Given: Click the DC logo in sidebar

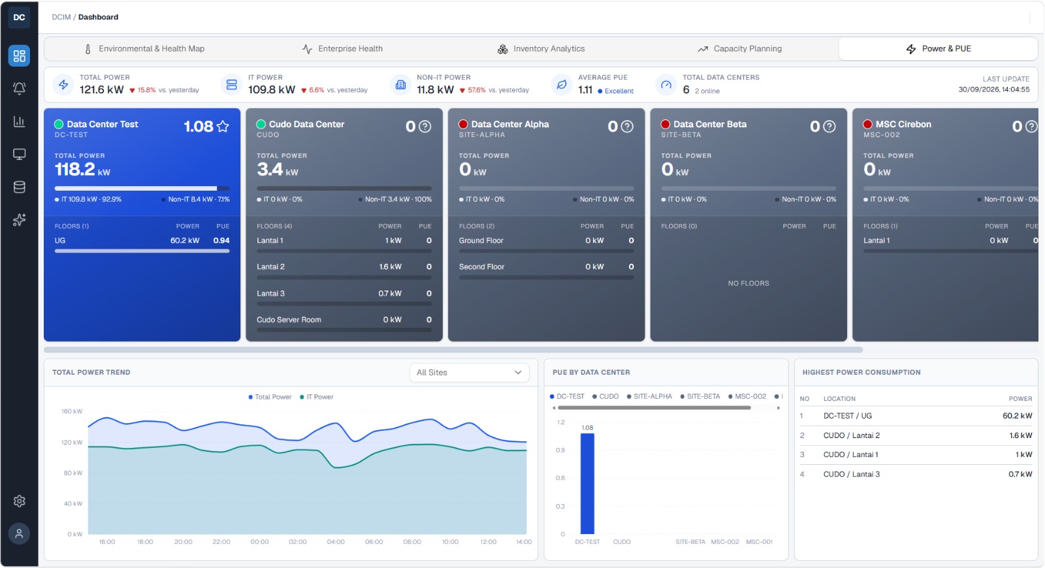Looking at the screenshot, I should point(20,17).
